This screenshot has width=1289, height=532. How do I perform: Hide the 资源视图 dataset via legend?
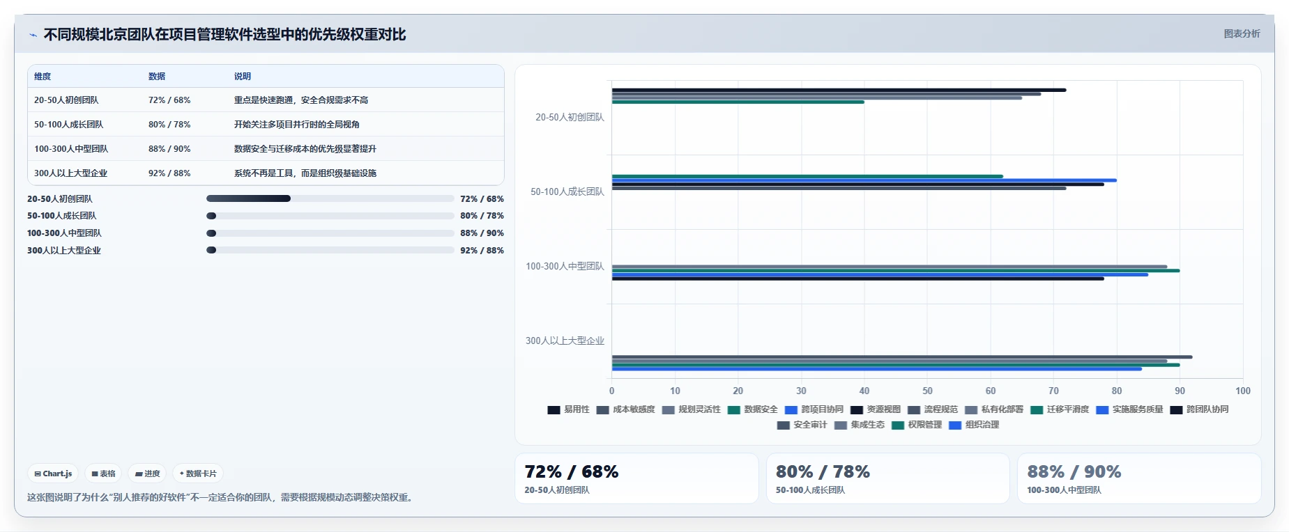[x=875, y=409]
